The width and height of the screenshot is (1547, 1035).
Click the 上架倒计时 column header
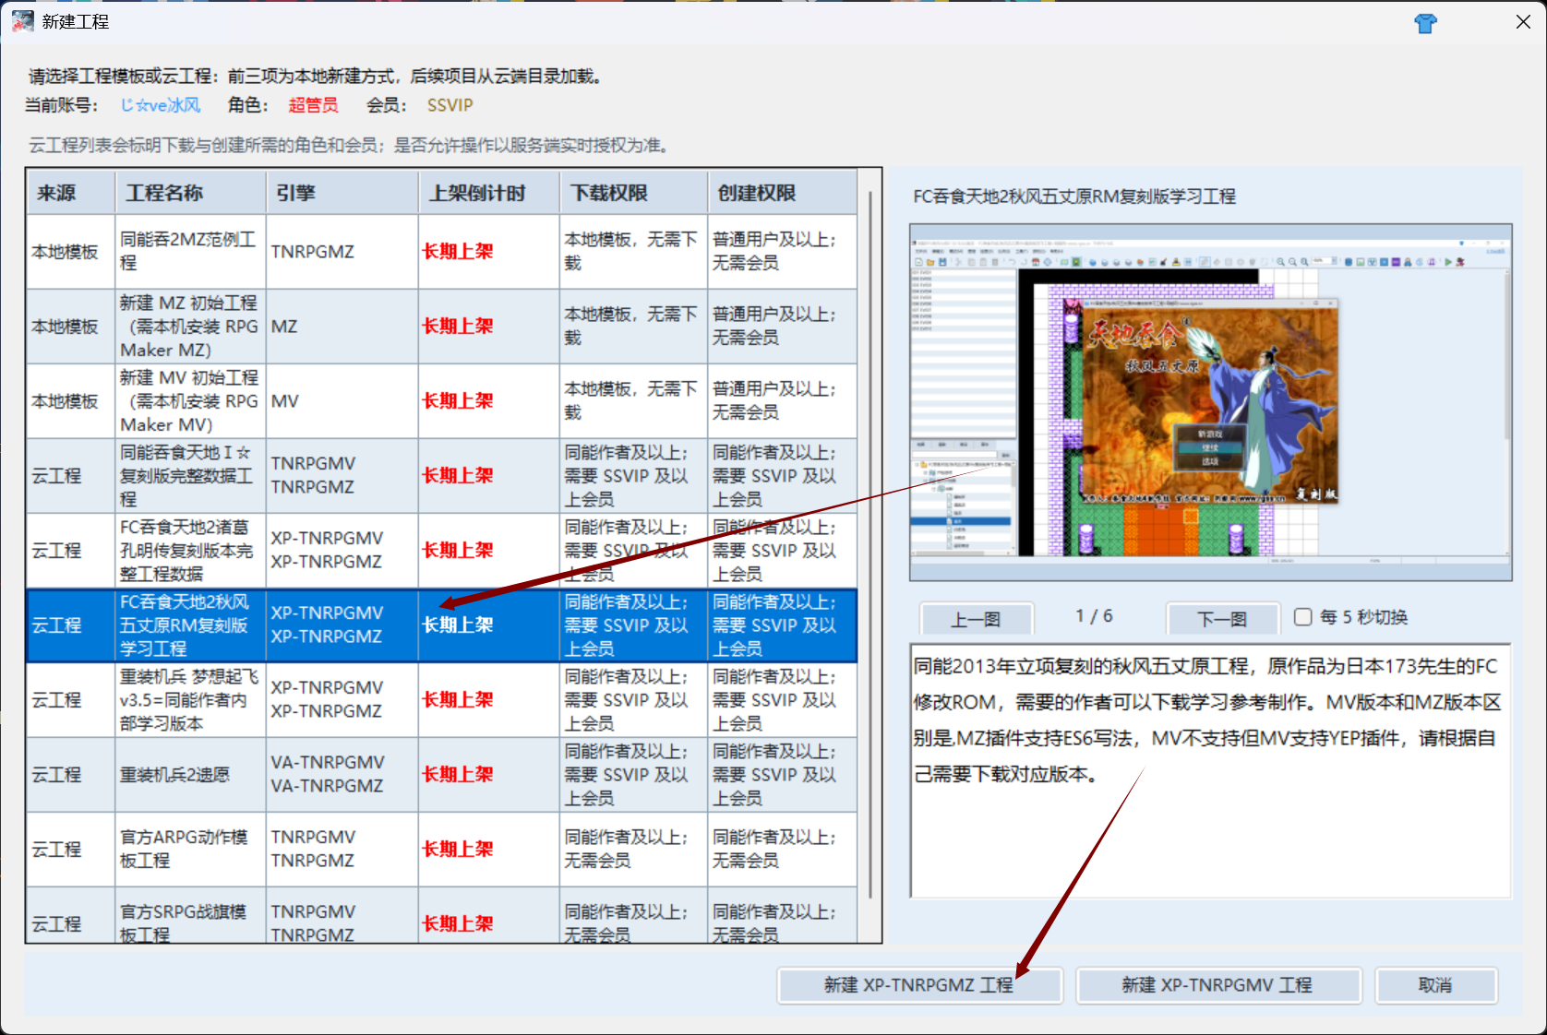coord(488,193)
